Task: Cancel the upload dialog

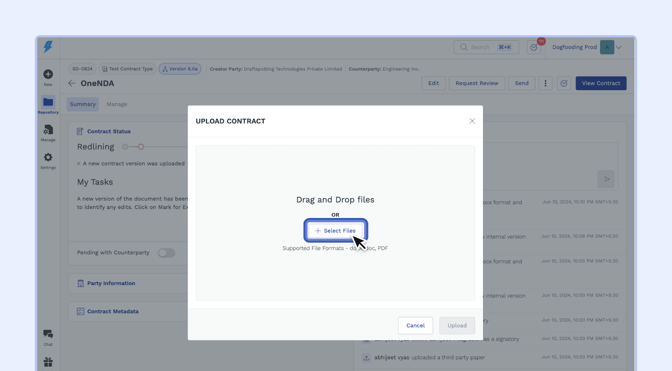Action: [x=415, y=326]
